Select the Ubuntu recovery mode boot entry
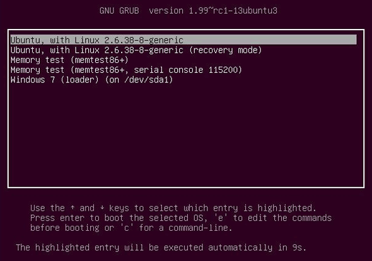Screen dimensions: 372x261 [x=136, y=50]
